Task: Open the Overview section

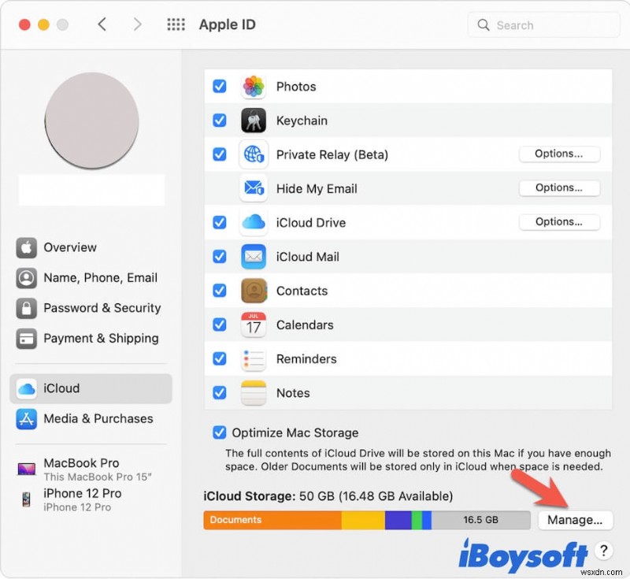Action: (x=91, y=247)
